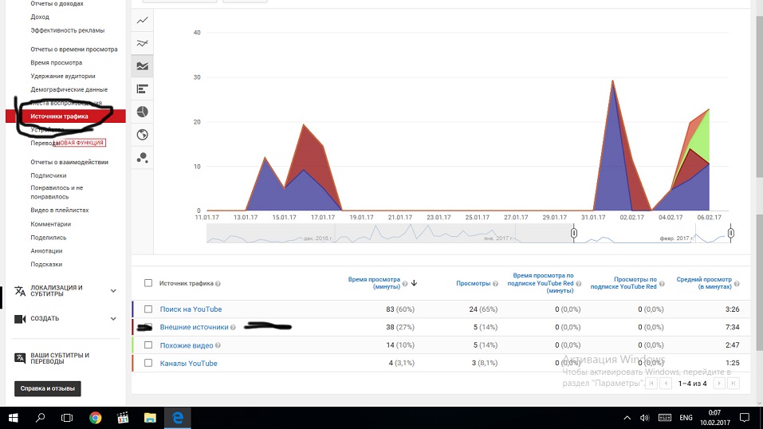Click sort arrow by Время просмотра
763x429 pixels.
tap(414, 283)
